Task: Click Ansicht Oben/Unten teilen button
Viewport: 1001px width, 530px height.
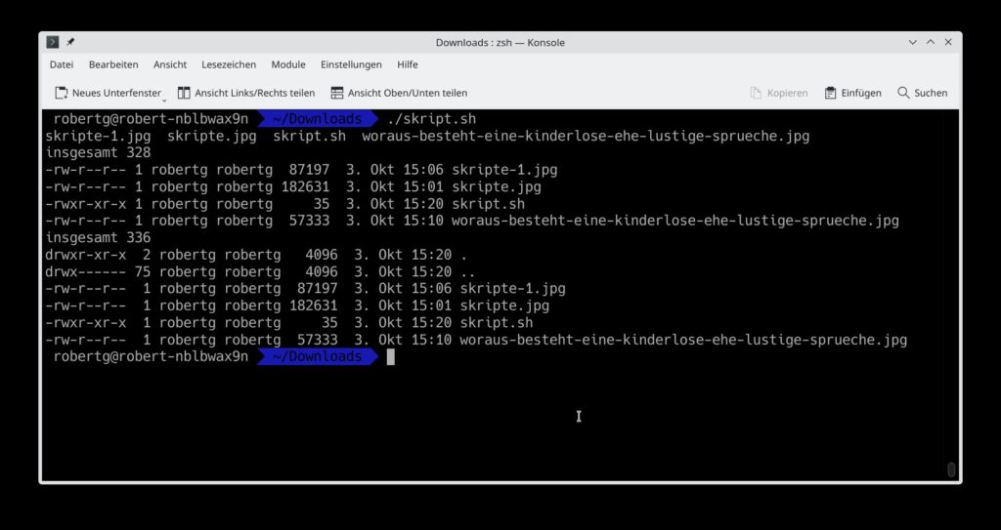Action: pyautogui.click(x=399, y=93)
